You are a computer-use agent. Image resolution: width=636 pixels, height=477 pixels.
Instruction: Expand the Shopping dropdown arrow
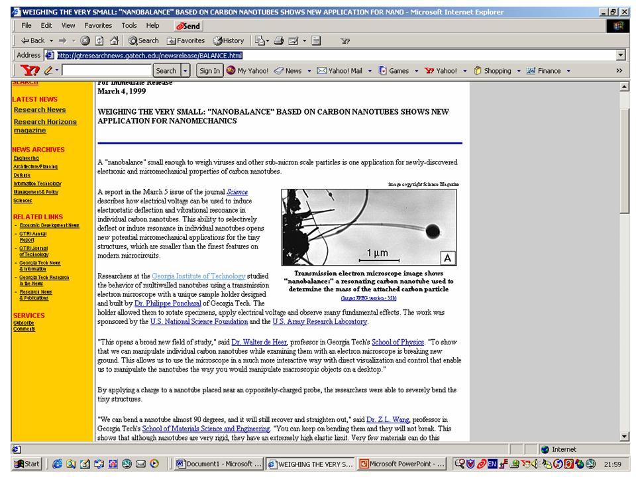[x=518, y=71]
